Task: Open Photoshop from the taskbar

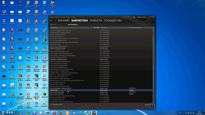Action: point(21,113)
